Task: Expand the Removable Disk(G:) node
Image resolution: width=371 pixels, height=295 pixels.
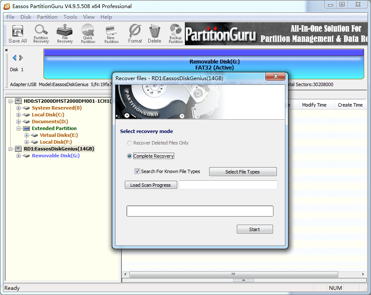Action: pos(18,156)
